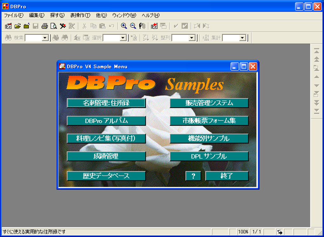Click the greyed-out save disk icon

click(36, 26)
